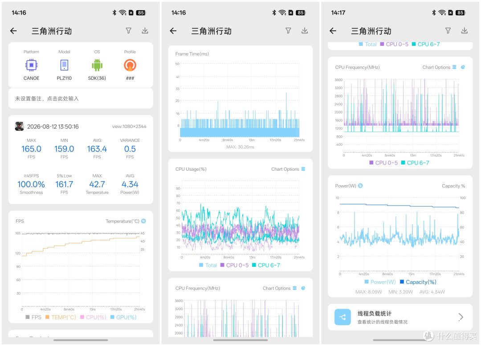Tap the blue thread load statistics icon
The height and width of the screenshot is (346, 481).
point(342,317)
